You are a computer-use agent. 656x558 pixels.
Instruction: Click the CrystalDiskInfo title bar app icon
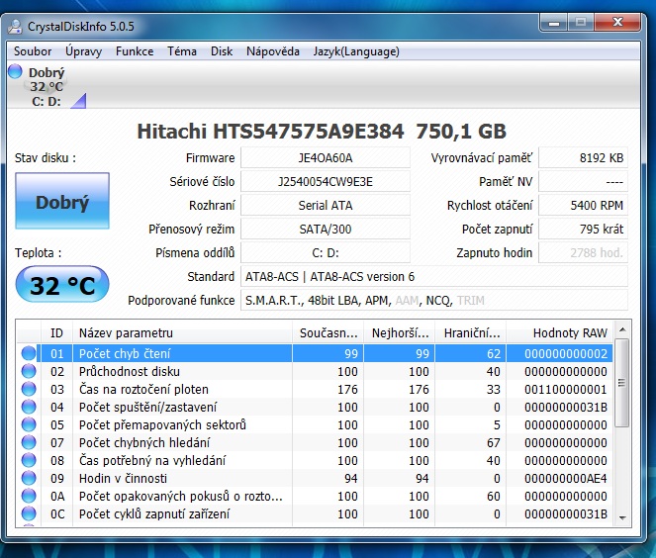tap(17, 21)
